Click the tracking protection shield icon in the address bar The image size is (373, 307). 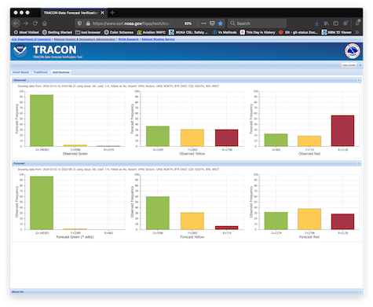80,24
